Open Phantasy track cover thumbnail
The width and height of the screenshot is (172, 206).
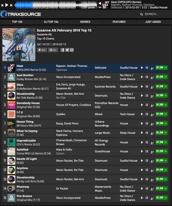[11, 189]
